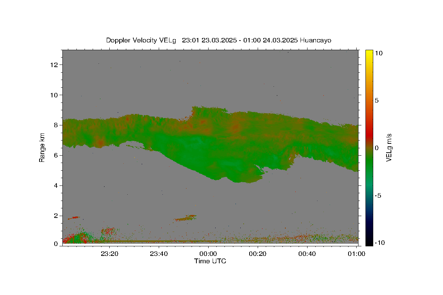Select the 23:40 time tick label

(x=159, y=254)
